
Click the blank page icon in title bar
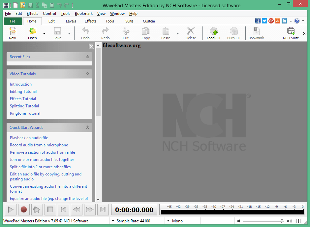(15, 5)
